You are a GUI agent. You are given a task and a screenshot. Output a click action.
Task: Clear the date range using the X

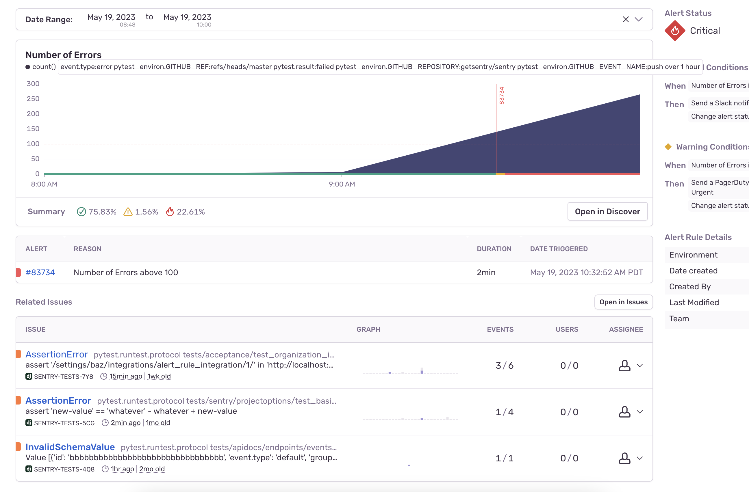point(626,19)
